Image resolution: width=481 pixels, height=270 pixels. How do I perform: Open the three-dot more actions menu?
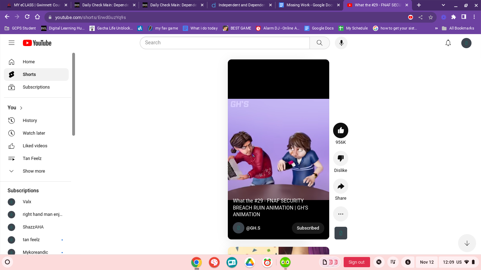[x=341, y=214]
